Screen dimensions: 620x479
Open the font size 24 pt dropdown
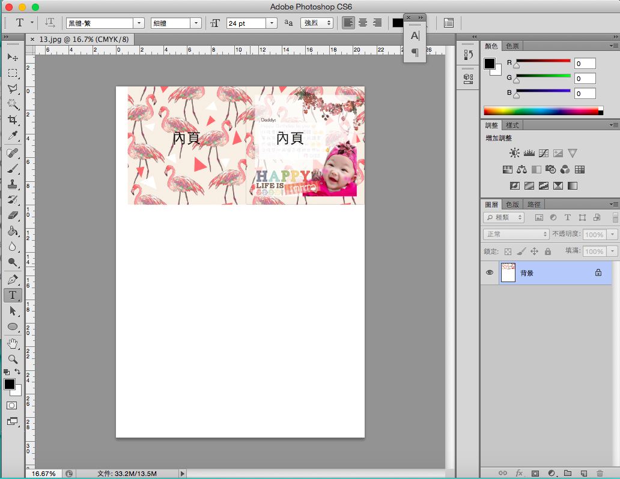click(272, 23)
